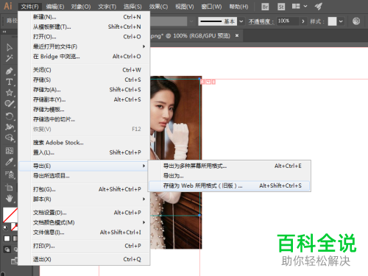Image resolution: width=368 pixels, height=276 pixels.
Task: Choose 新建(N)... from File menu
Action: click(x=84, y=17)
